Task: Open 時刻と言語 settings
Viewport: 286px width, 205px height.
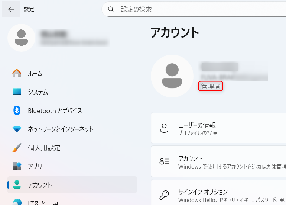Action: (72, 200)
